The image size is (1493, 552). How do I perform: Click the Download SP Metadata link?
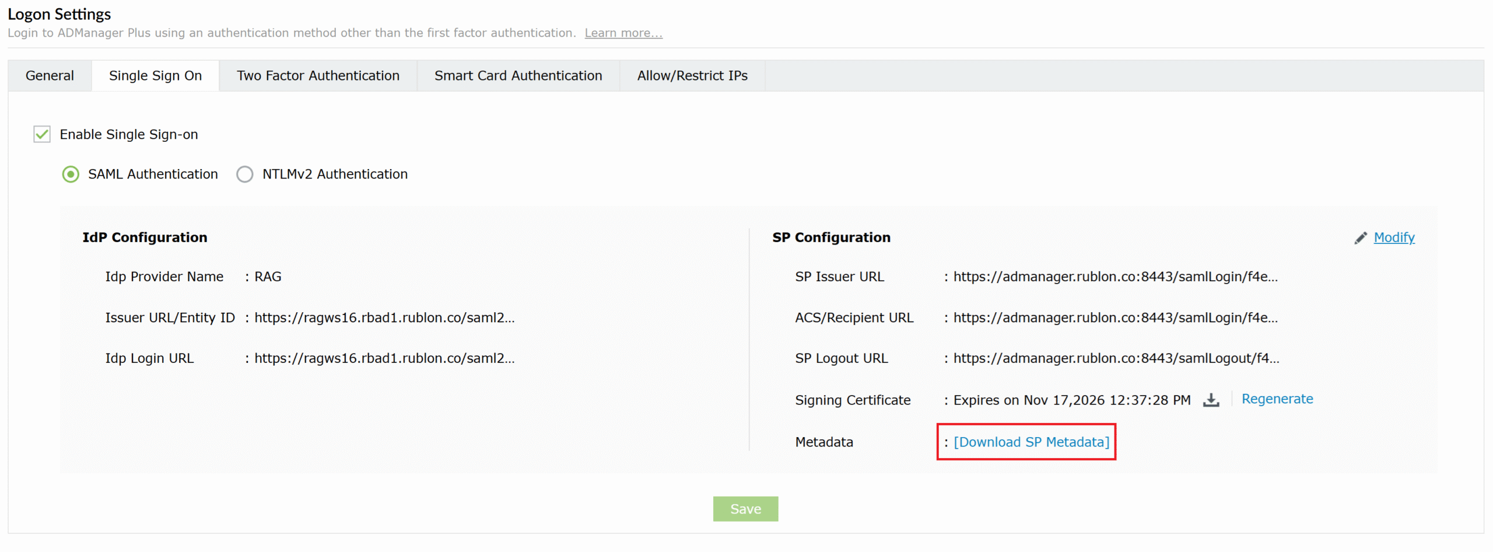(x=1031, y=442)
